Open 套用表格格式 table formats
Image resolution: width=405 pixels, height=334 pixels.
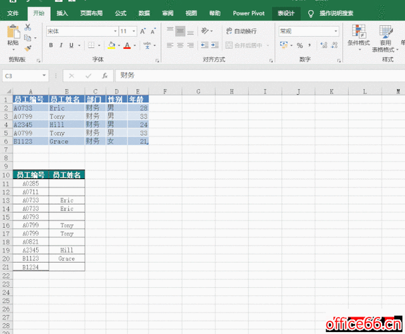385,39
